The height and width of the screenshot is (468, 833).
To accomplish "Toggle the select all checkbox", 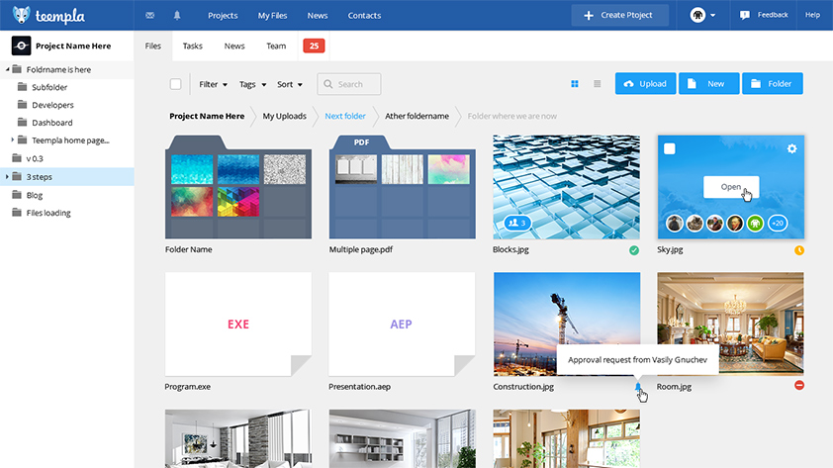I will (x=176, y=84).
